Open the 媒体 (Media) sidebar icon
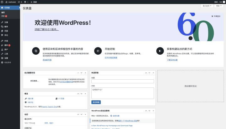The image size is (226, 129). tap(2, 27)
